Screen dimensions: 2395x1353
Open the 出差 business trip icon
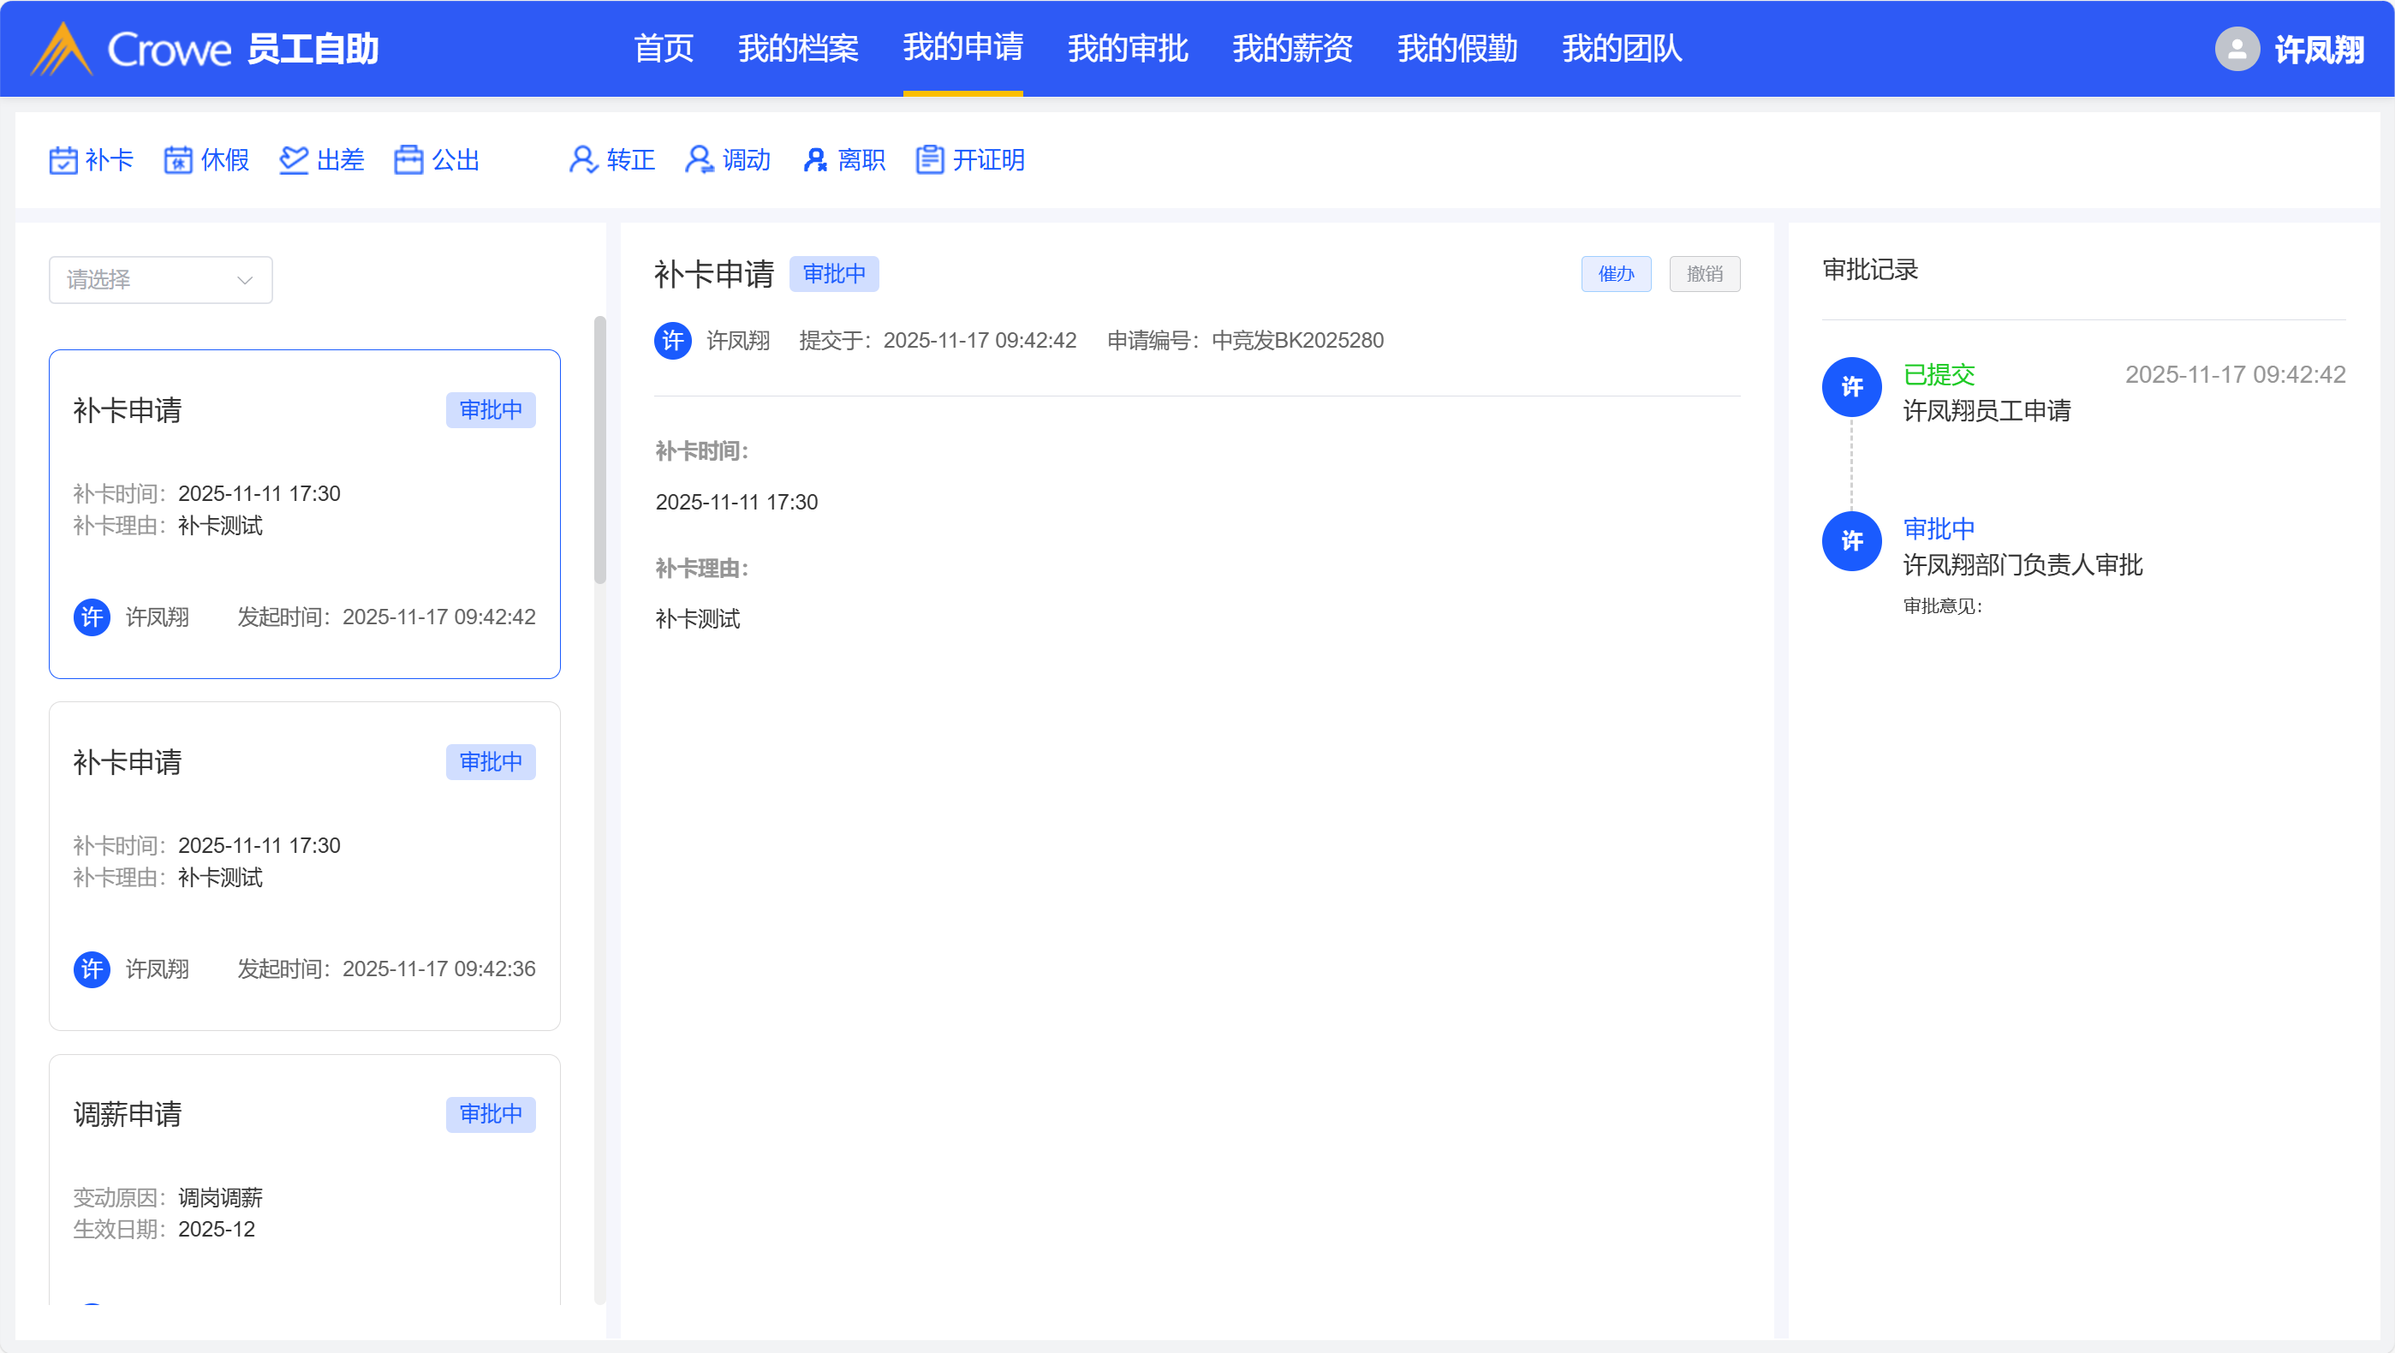[x=294, y=160]
